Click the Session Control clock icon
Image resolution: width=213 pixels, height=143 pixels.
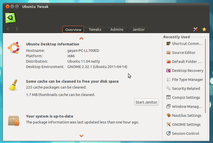coord(168,133)
